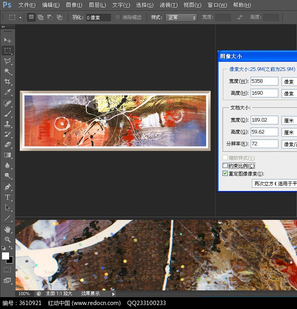Viewport: 297px width, 309px height.
Task: Open document height unit dropdown
Action: [289, 132]
